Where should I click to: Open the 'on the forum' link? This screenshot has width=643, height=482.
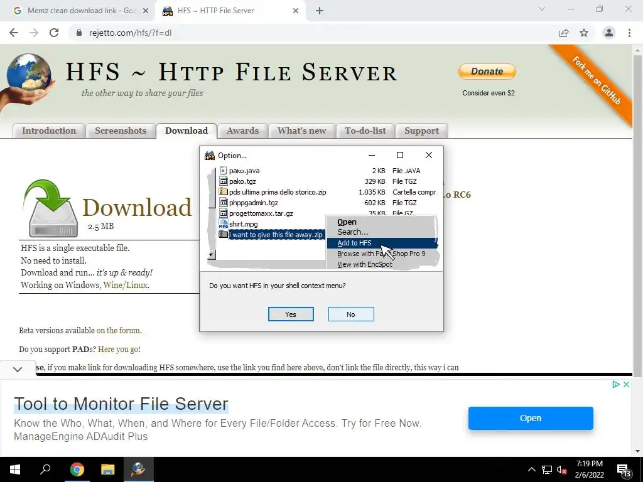click(118, 330)
